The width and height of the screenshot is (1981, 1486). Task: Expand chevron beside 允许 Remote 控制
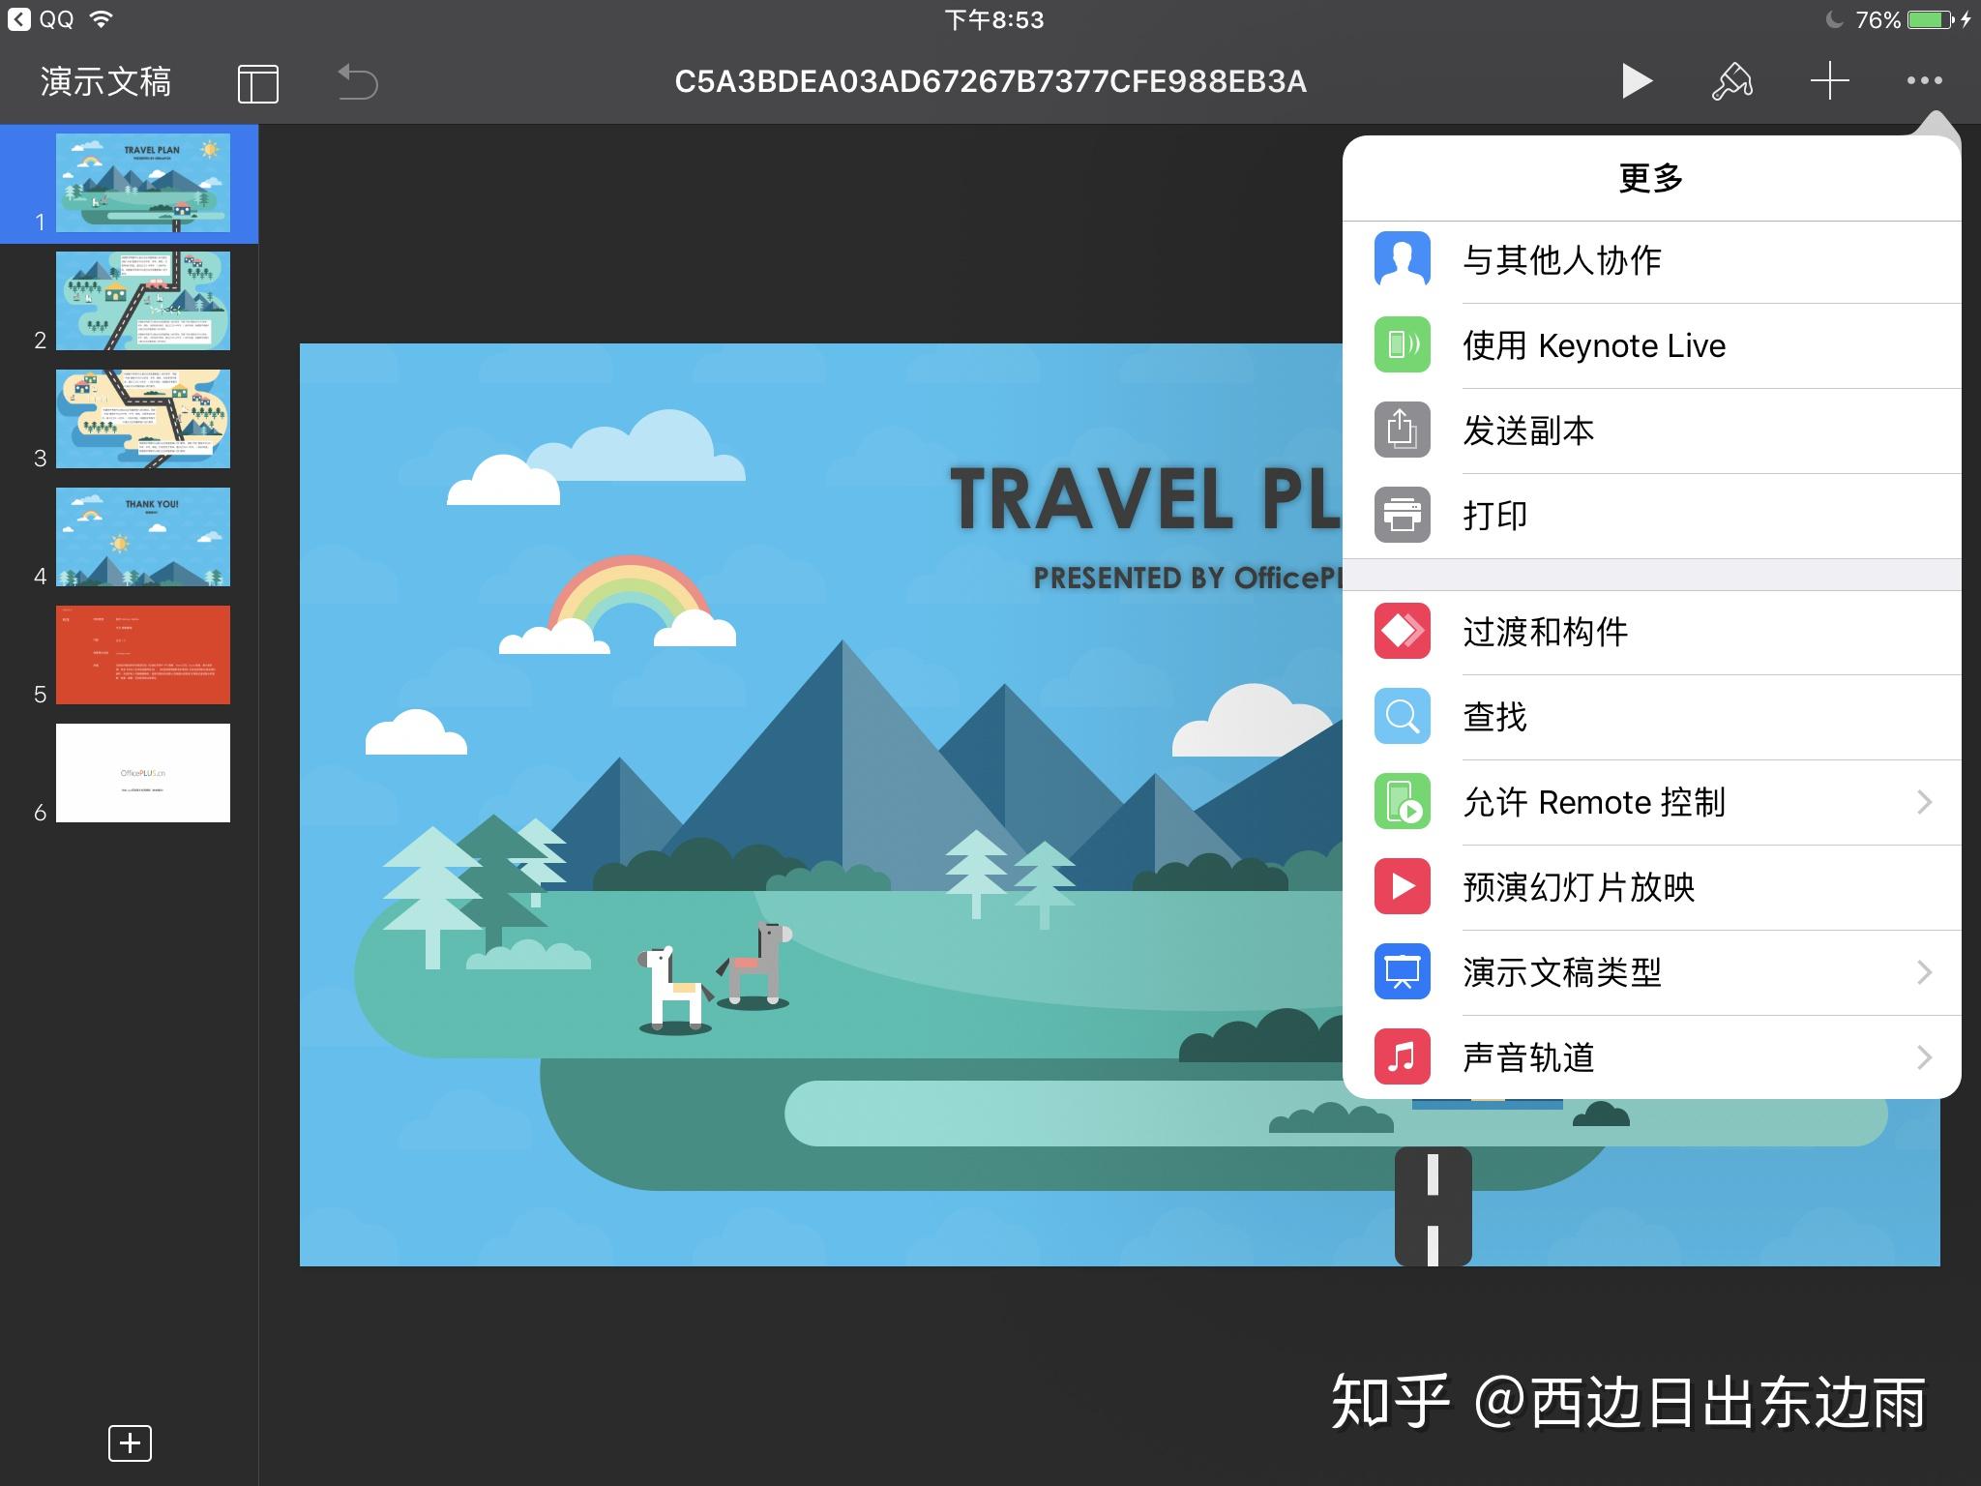pyautogui.click(x=1924, y=802)
